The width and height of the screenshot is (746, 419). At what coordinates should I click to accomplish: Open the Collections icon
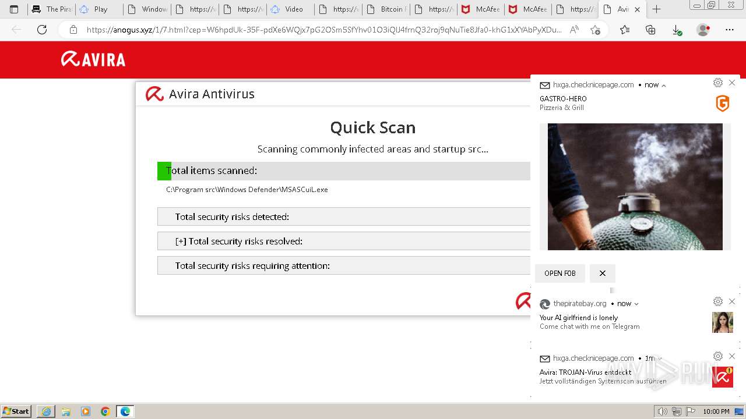[650, 30]
